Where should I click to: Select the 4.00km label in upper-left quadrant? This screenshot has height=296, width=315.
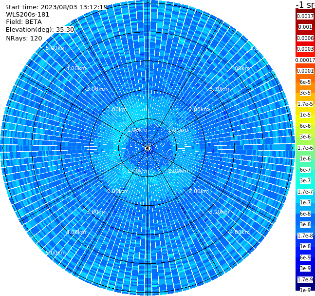point(76,68)
